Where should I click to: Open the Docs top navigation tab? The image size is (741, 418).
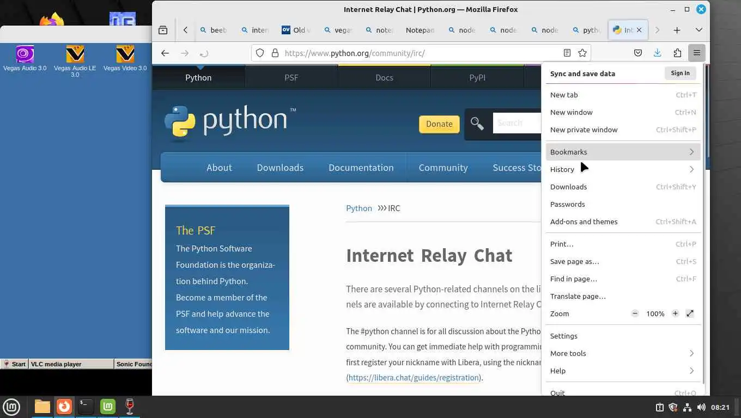(384, 77)
